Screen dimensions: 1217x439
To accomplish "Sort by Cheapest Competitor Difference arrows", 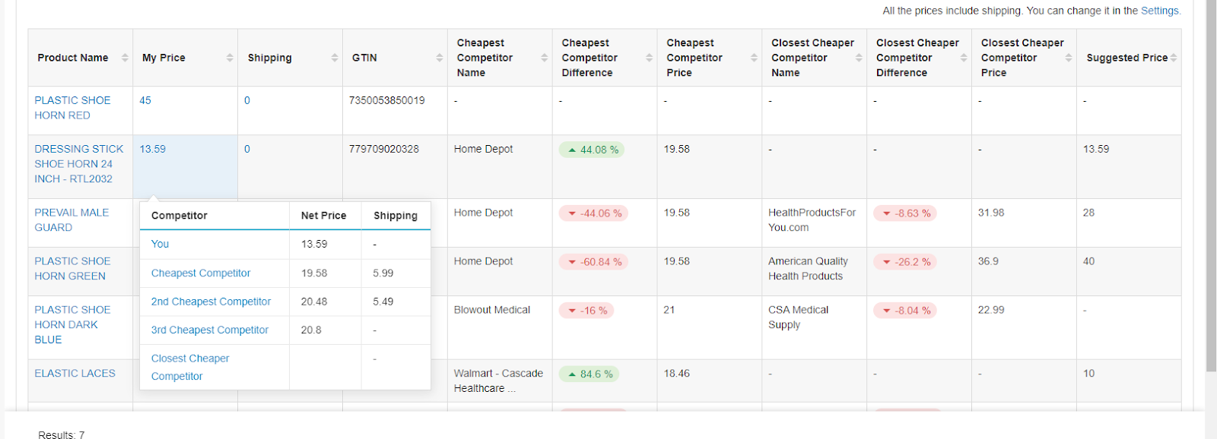I will click(649, 58).
